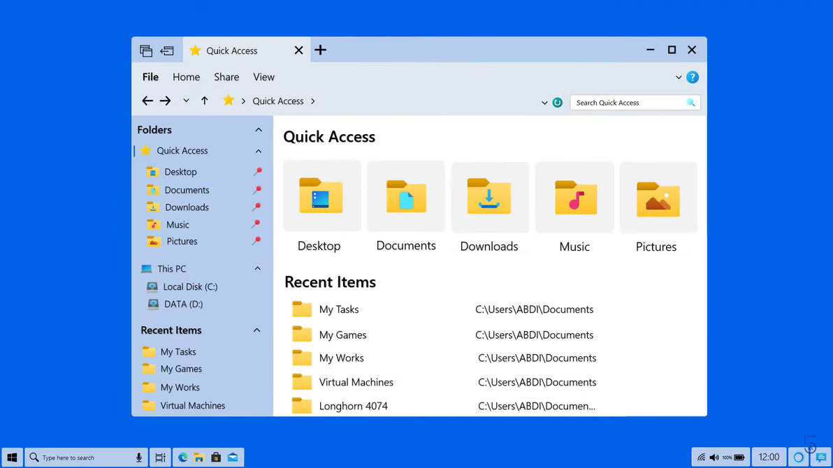Expand the ribbon with the chevron near Help
The width and height of the screenshot is (833, 468).
point(679,78)
